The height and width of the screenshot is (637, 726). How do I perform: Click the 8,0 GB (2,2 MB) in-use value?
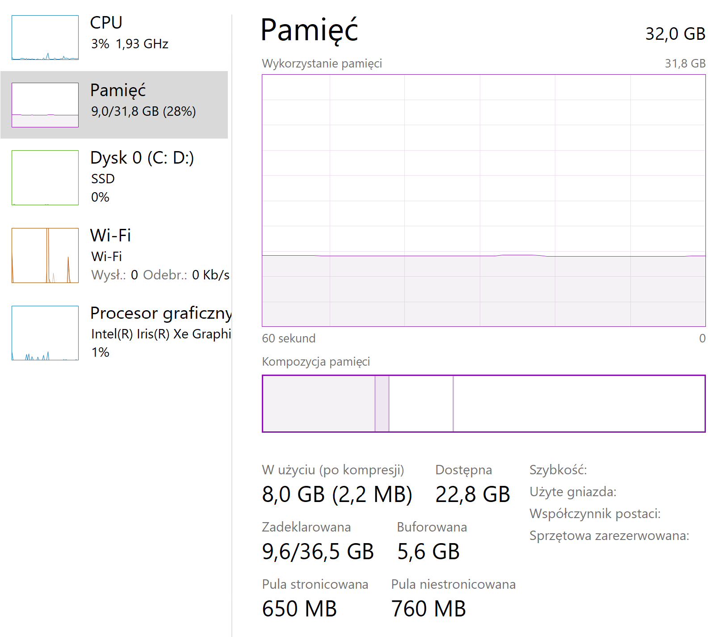pyautogui.click(x=337, y=494)
